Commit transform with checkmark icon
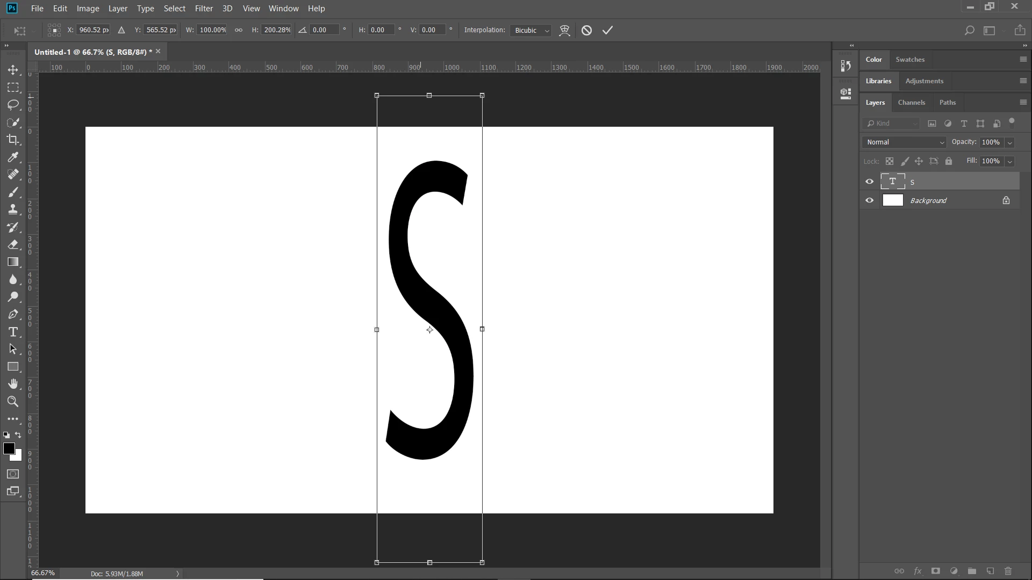This screenshot has width=1032, height=580. [607, 31]
